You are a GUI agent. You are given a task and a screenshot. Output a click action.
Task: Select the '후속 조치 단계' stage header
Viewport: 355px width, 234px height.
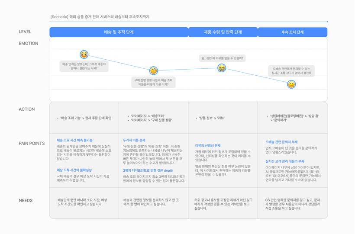(x=293, y=32)
